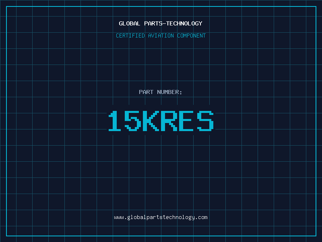This screenshot has width=322, height=242.
Task: Click the word NUMBER: in the label
Action: 169,92
